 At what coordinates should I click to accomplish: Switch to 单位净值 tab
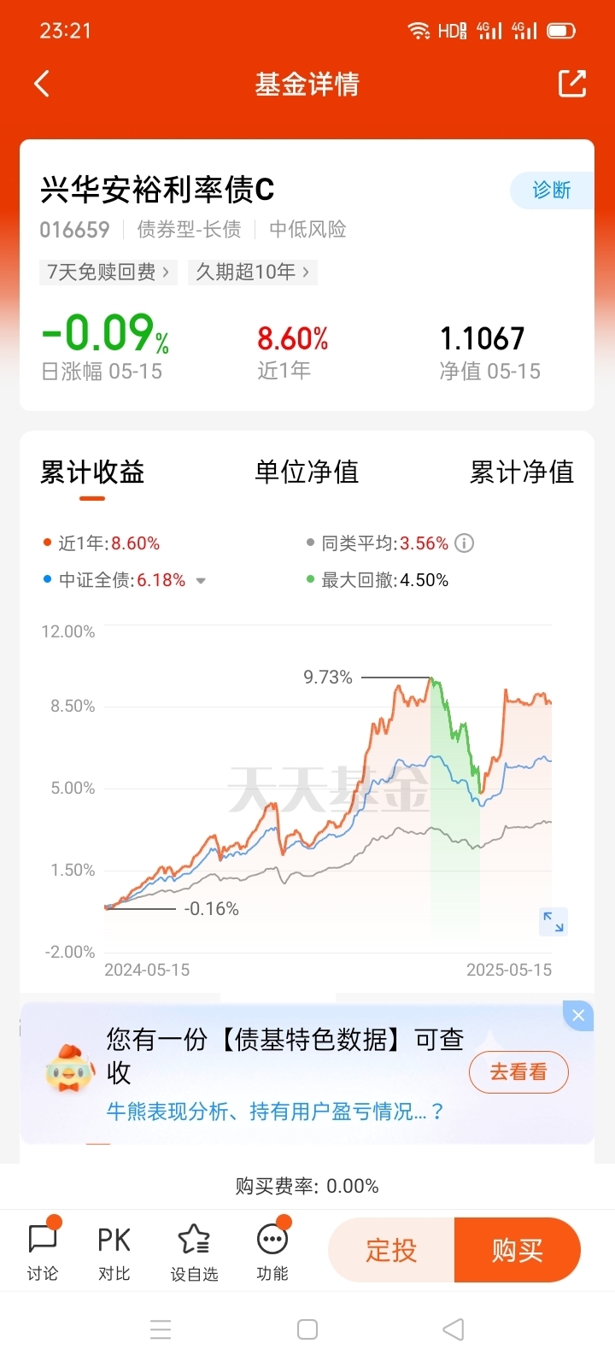pos(307,472)
